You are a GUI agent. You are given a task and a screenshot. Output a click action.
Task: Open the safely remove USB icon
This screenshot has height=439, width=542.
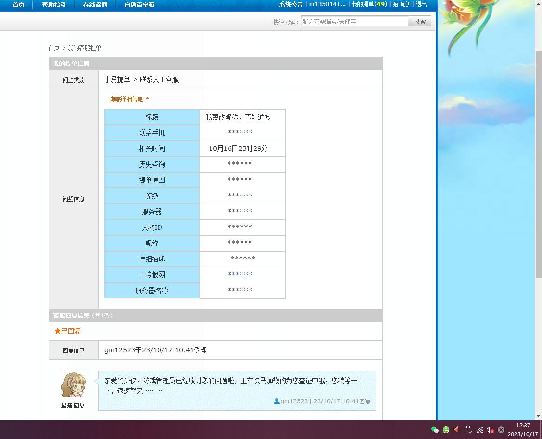coord(468,430)
